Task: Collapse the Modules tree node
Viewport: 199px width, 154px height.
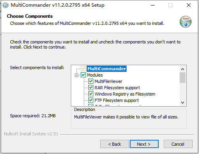Action: [76, 75]
